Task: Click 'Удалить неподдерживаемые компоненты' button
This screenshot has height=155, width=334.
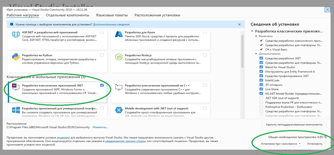Action: pyautogui.click(x=294, y=125)
